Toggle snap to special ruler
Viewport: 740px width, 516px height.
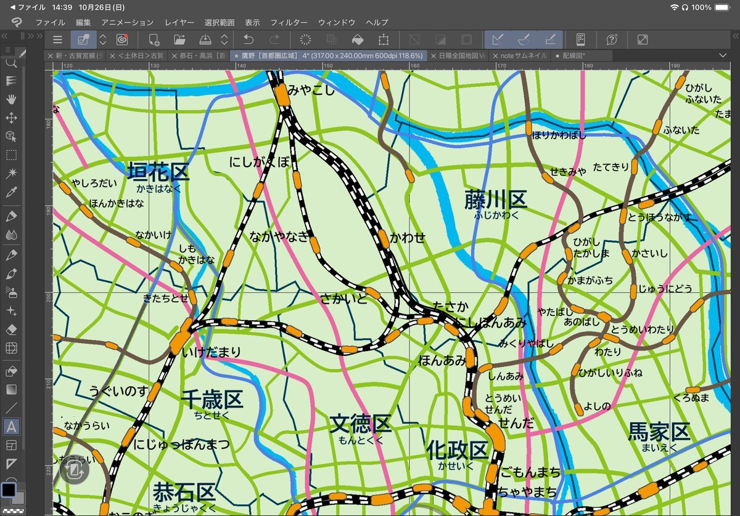pos(524,39)
